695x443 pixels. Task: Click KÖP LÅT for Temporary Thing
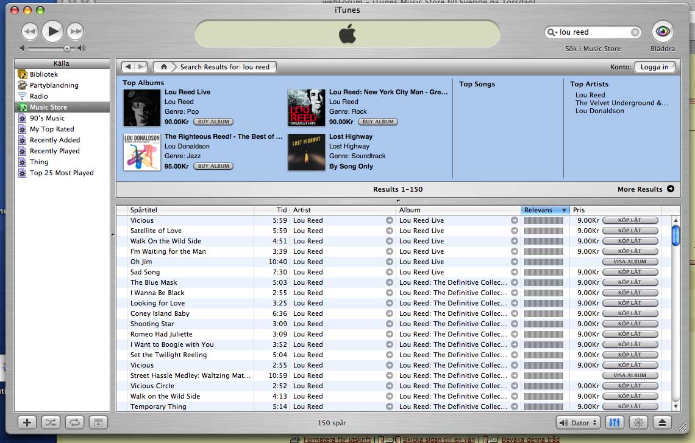pyautogui.click(x=630, y=406)
